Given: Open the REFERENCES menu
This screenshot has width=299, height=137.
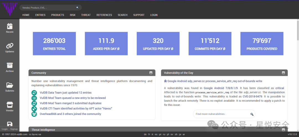Looking at the screenshot, I should click(x=104, y=15).
